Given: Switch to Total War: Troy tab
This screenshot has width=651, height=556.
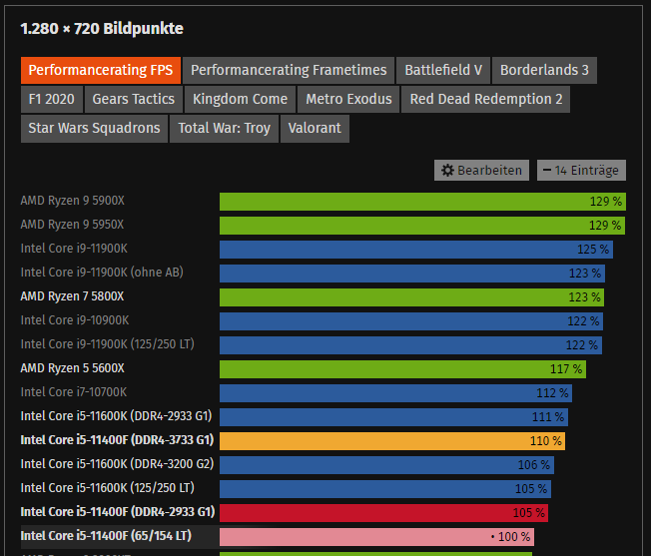Looking at the screenshot, I should 225,128.
